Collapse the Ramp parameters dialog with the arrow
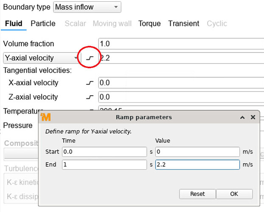Viewport: 264px width, 212px height. pyautogui.click(x=242, y=117)
